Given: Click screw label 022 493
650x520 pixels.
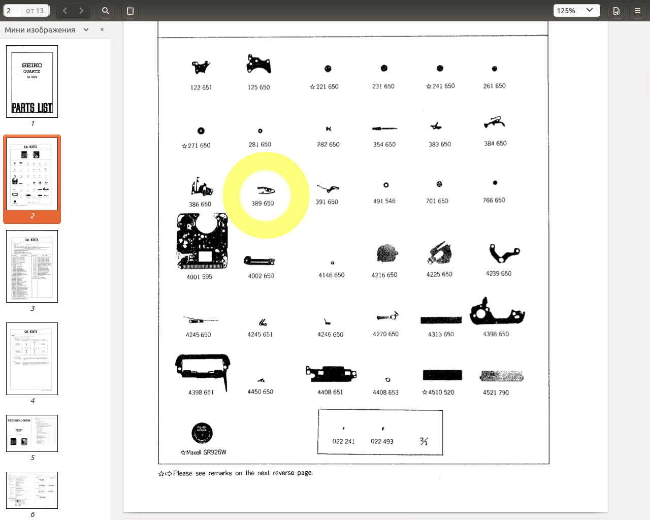Looking at the screenshot, I should pyautogui.click(x=382, y=442).
